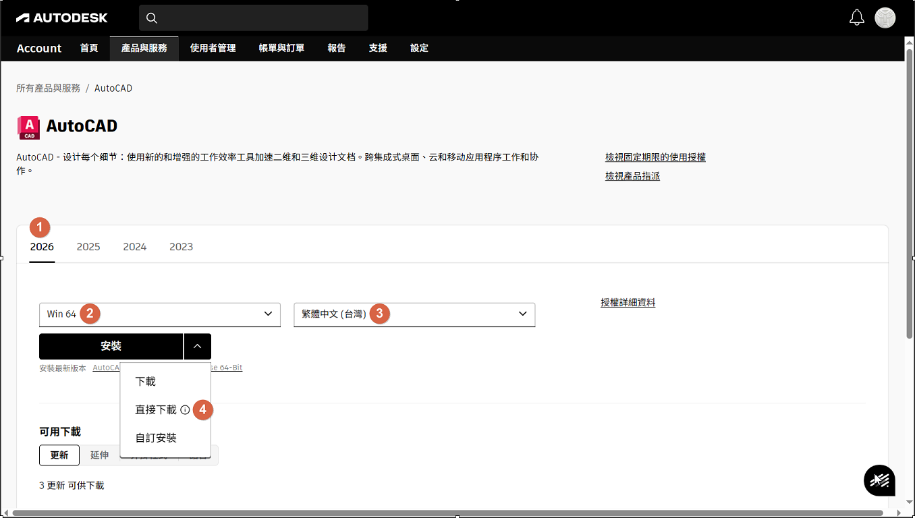Open the 檢視固定期限的使用授權 link

tap(655, 157)
